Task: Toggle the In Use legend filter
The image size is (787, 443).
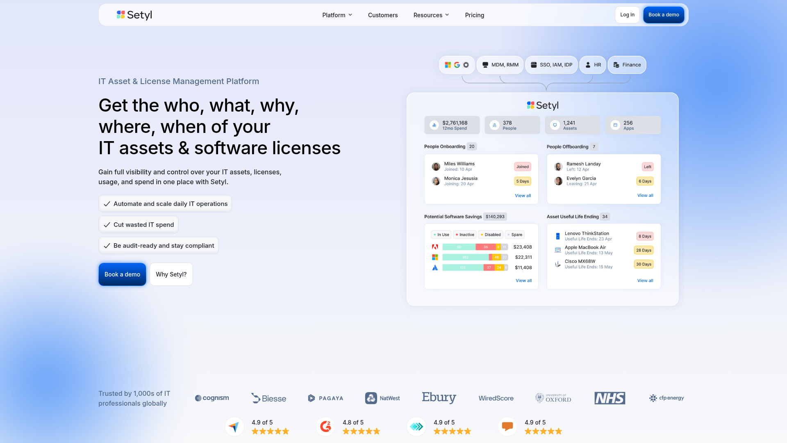Action: point(441,235)
